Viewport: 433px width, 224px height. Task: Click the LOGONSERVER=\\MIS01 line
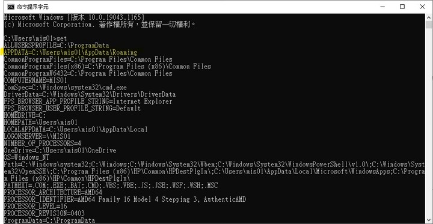pos(37,136)
